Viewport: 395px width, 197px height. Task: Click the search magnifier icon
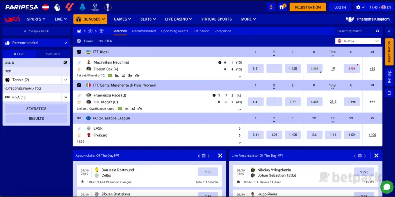(x=378, y=31)
